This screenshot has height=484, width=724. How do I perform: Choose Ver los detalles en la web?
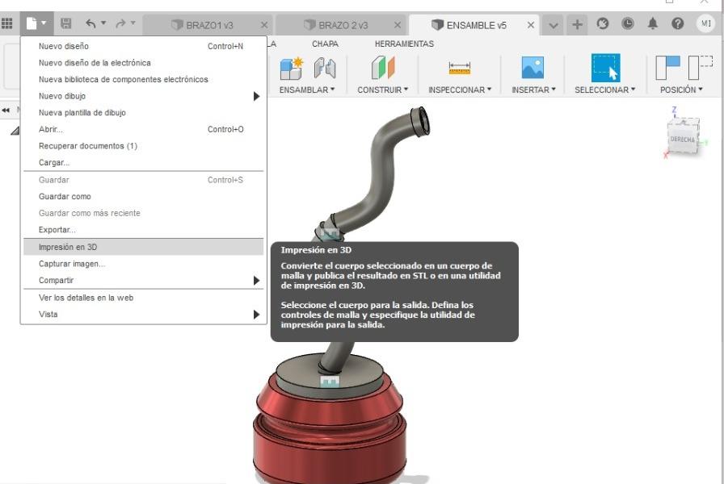click(x=143, y=298)
